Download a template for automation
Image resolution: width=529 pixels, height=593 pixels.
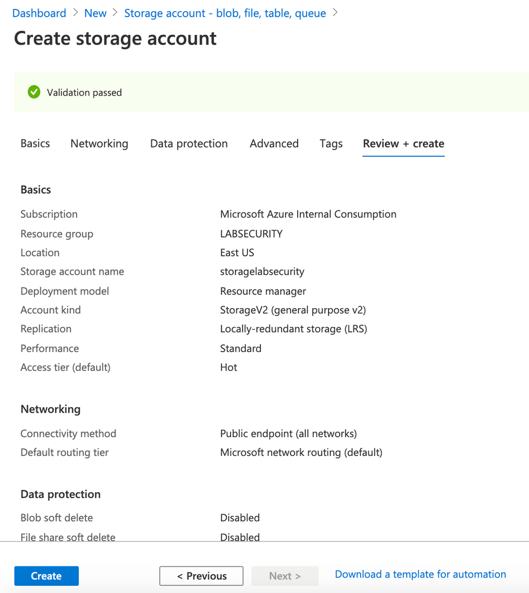click(x=420, y=574)
